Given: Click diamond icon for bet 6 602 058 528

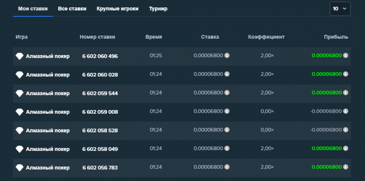Looking at the screenshot, I should coord(20,131).
